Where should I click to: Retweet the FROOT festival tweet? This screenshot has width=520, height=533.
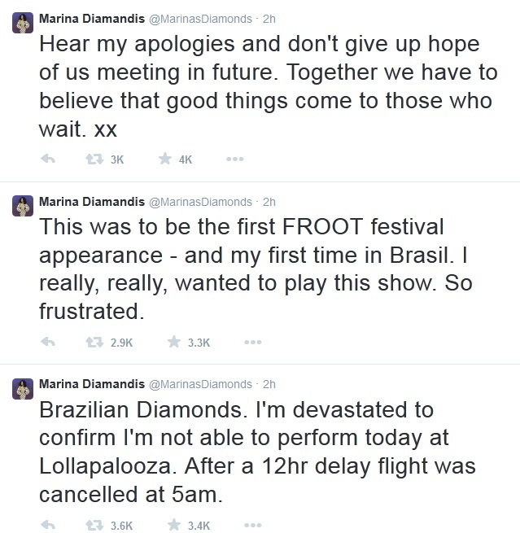tap(93, 343)
